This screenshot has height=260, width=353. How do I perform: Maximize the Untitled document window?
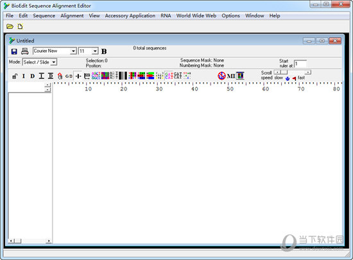pyautogui.click(x=322, y=40)
